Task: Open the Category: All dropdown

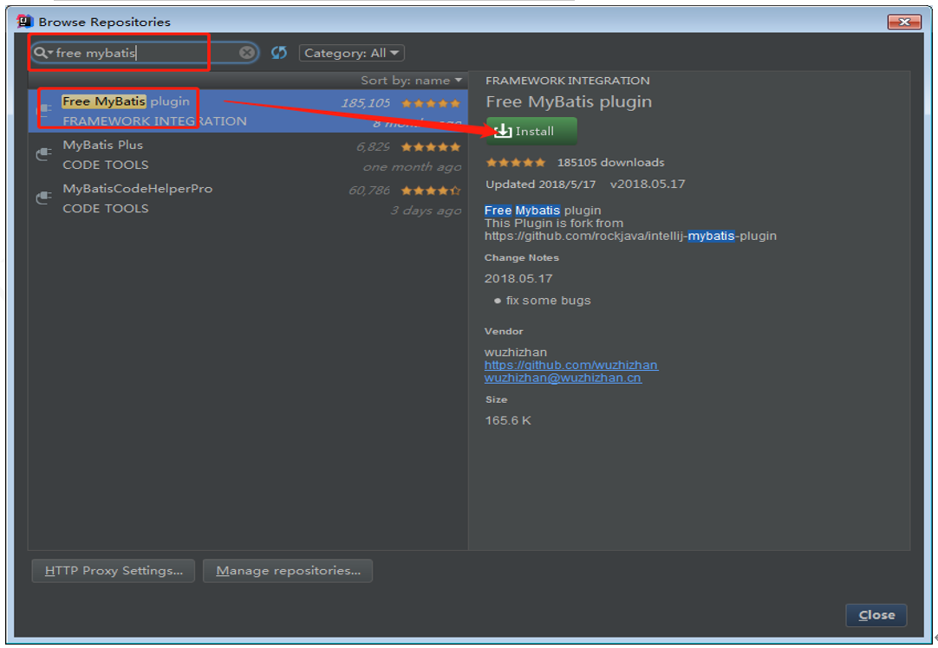Action: point(352,53)
